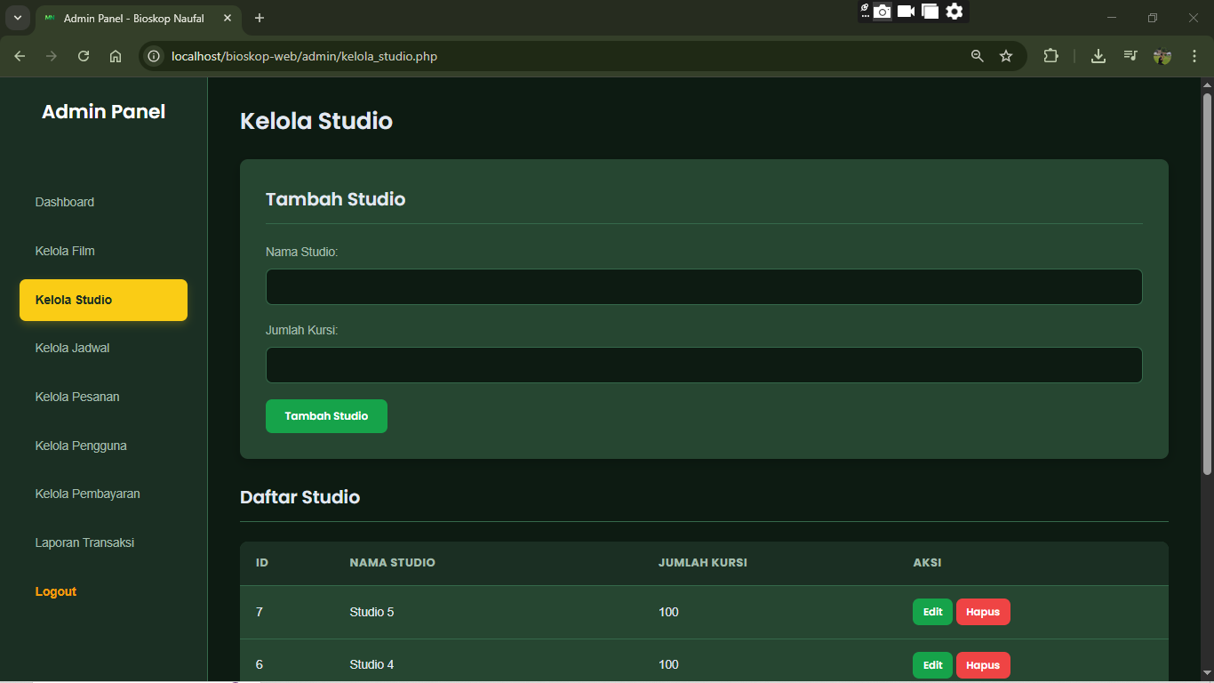Go to Dashboard in the sidebar

(65, 202)
